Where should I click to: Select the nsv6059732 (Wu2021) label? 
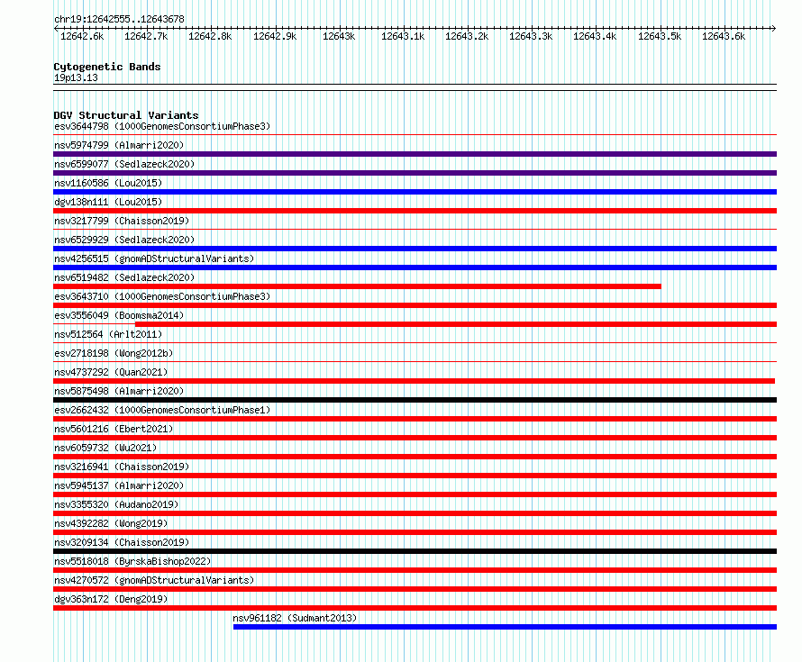pos(105,448)
